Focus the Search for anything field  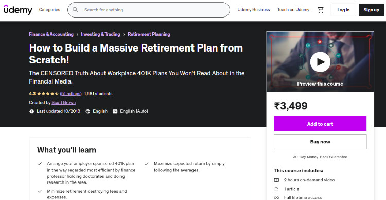coord(149,10)
